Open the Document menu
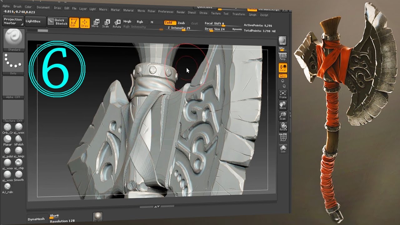 click(x=43, y=7)
